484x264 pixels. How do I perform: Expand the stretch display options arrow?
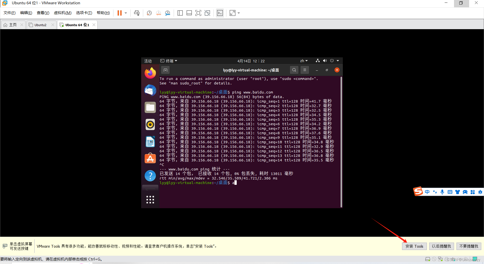pos(239,13)
